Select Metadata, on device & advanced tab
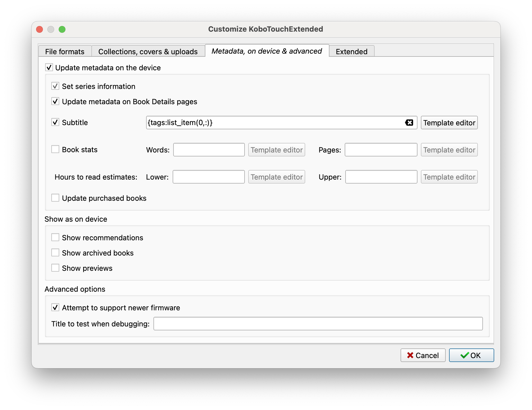532x410 pixels. [267, 51]
